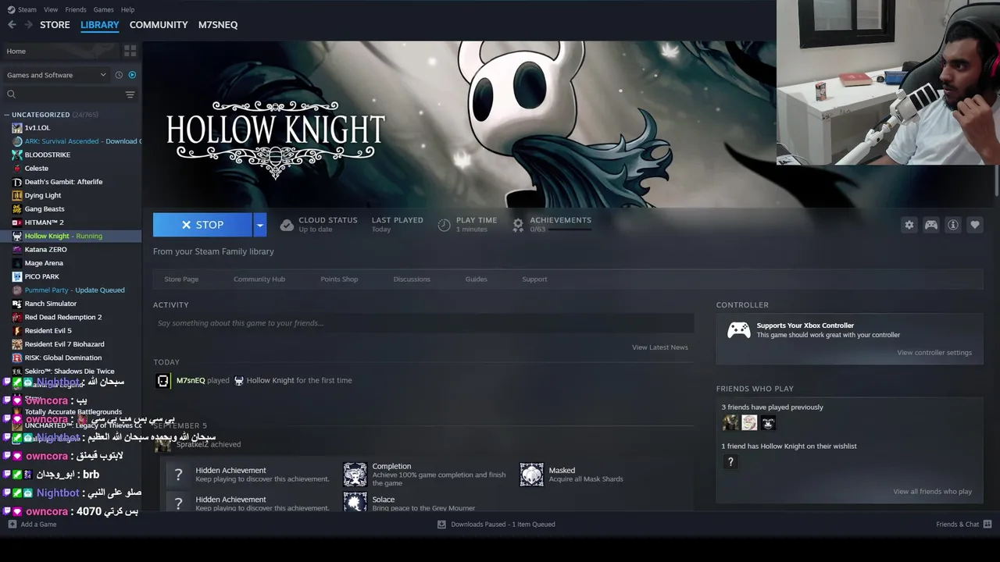Open recent activity clock filter icon
This screenshot has height=562, width=1000.
[x=119, y=75]
